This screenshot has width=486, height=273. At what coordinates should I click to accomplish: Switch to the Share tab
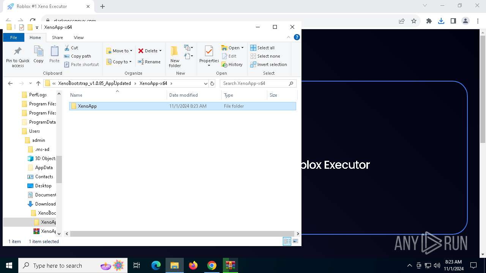tap(57, 38)
